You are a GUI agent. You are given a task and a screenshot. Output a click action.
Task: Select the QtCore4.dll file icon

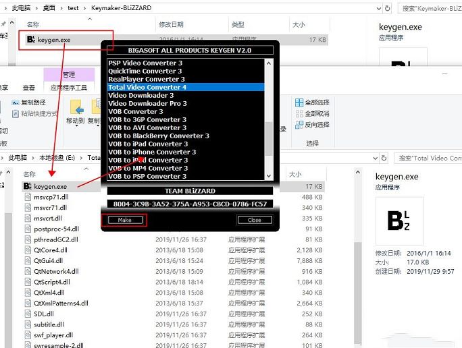pos(28,250)
